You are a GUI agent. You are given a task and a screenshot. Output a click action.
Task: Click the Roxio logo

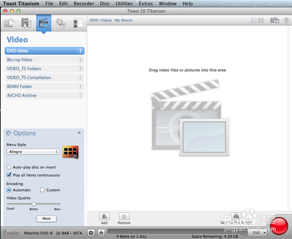[x=11, y=232]
